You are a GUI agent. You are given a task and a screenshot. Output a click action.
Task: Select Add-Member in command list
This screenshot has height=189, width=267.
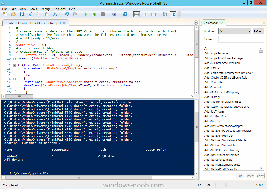pyautogui.click(x=213, y=121)
